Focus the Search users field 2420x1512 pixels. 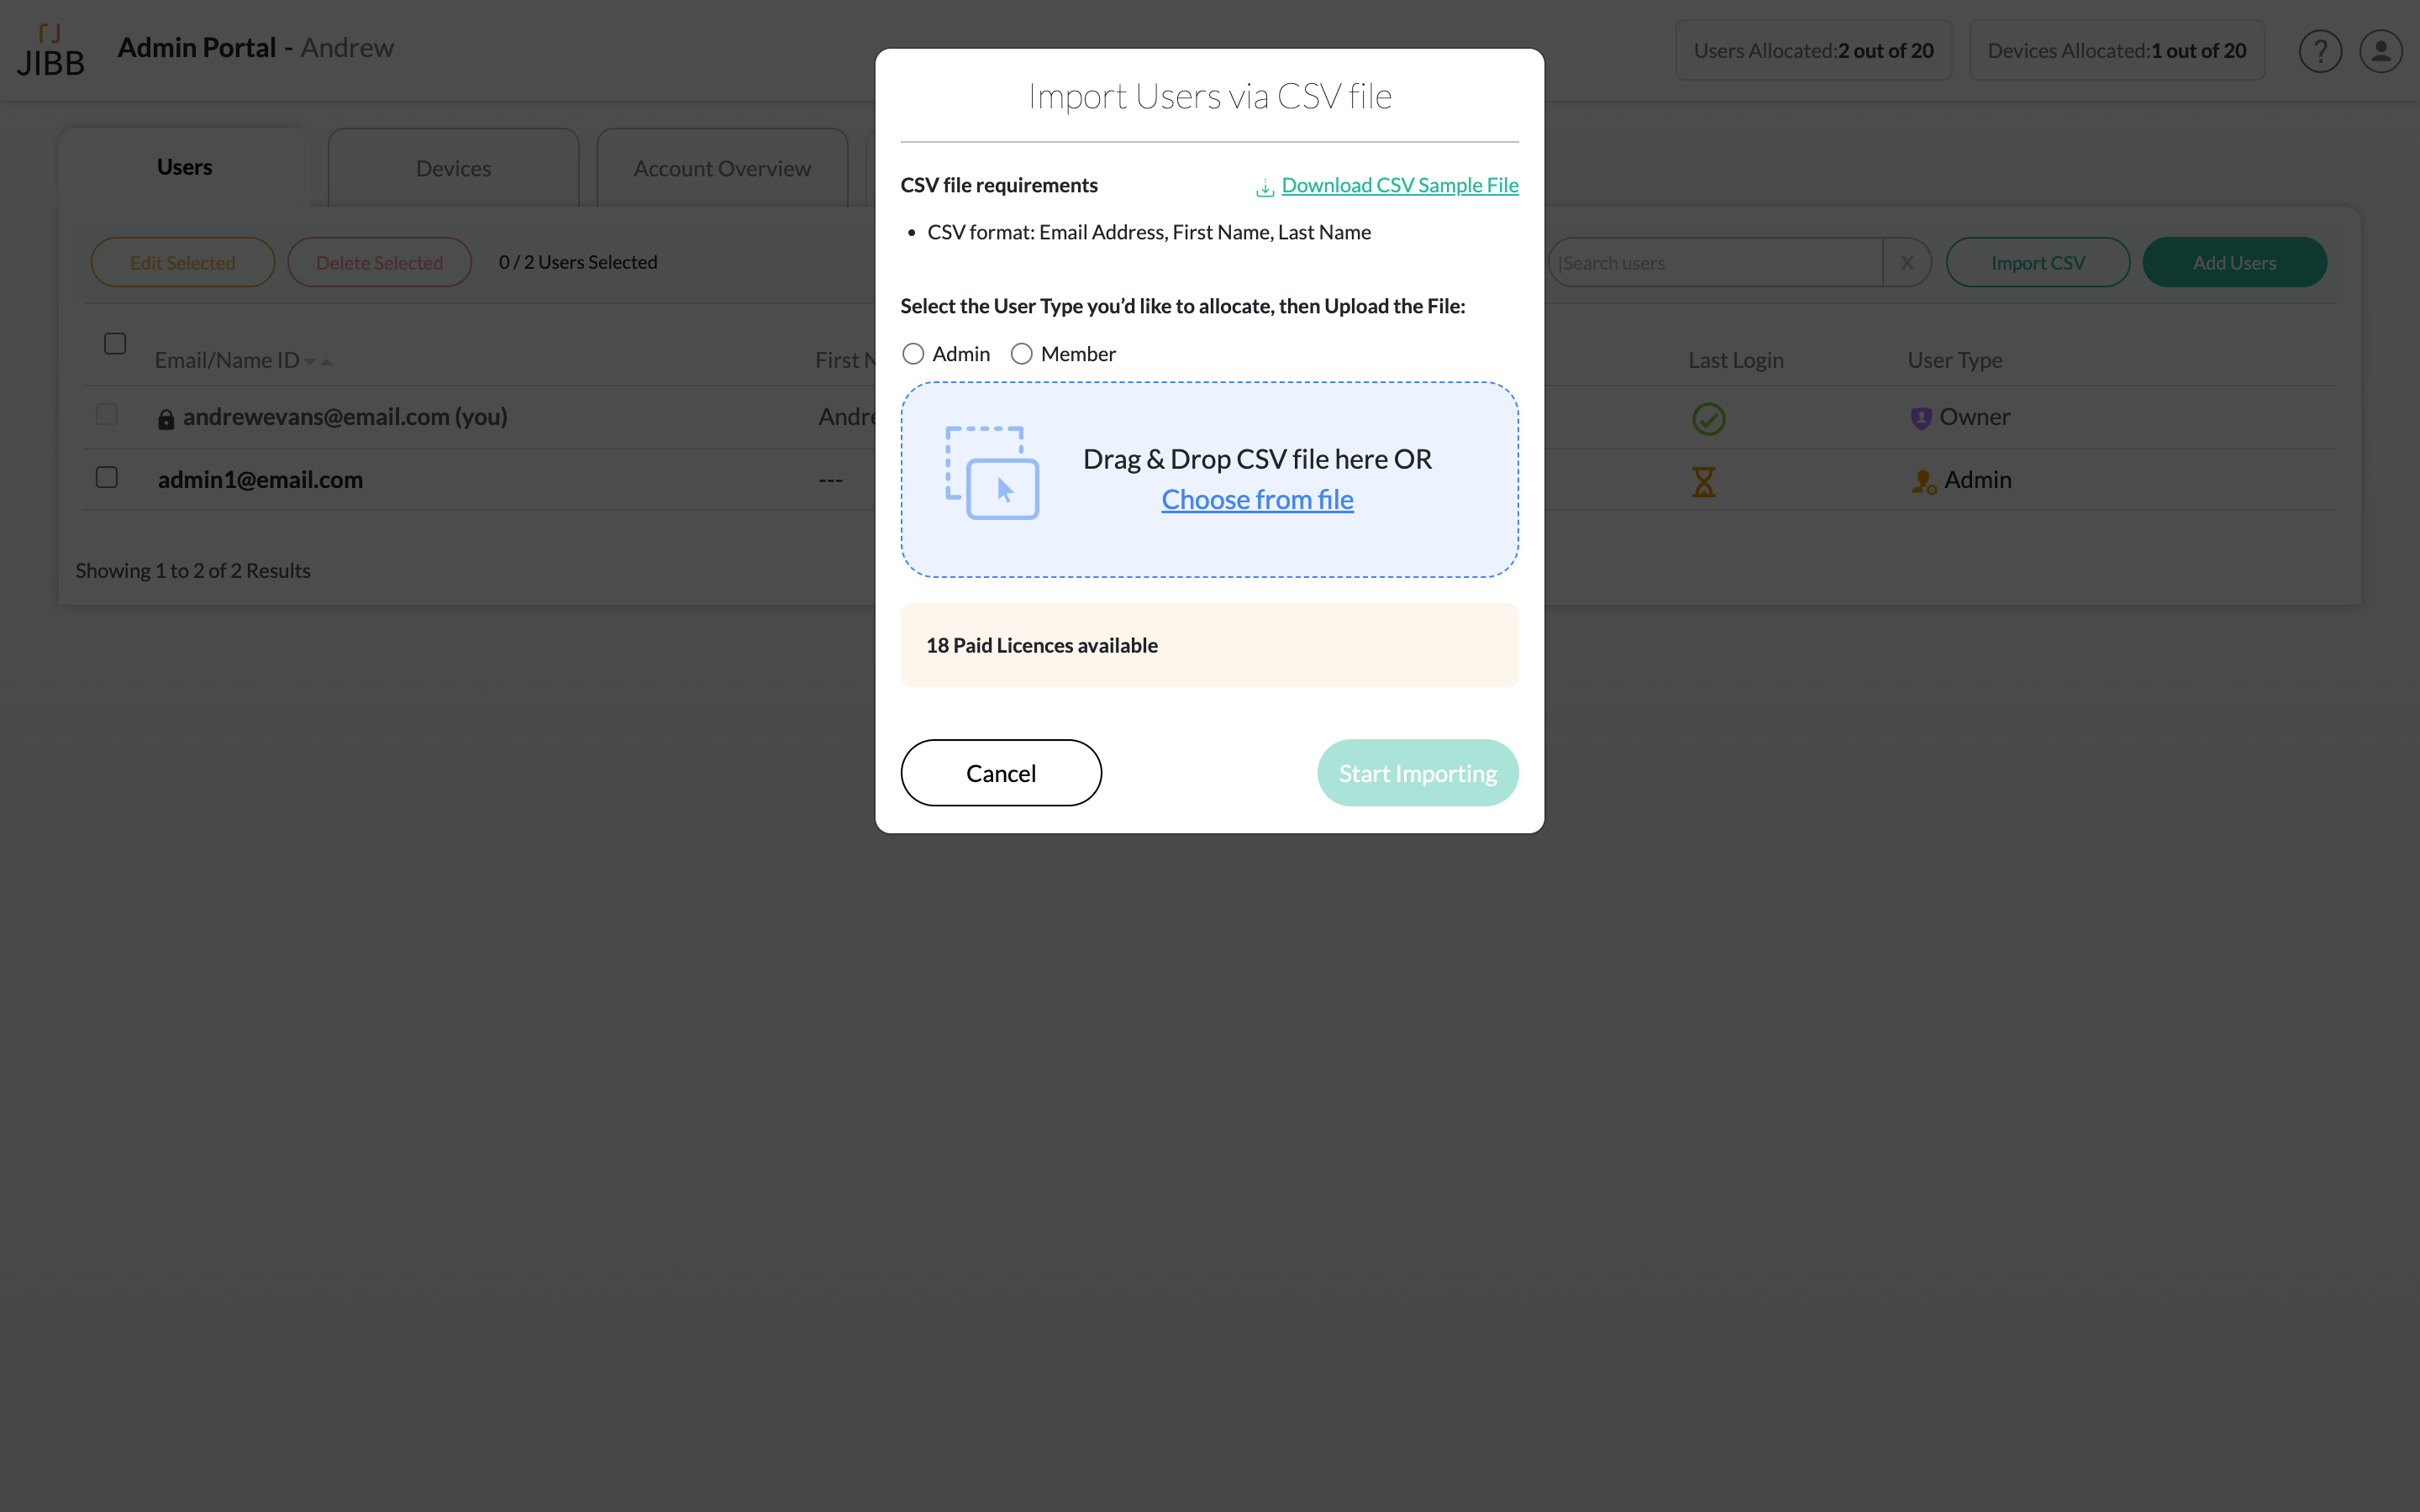1716,262
